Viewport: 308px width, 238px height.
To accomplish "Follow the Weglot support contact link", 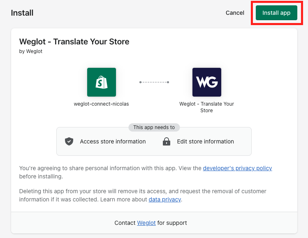I will click(146, 223).
